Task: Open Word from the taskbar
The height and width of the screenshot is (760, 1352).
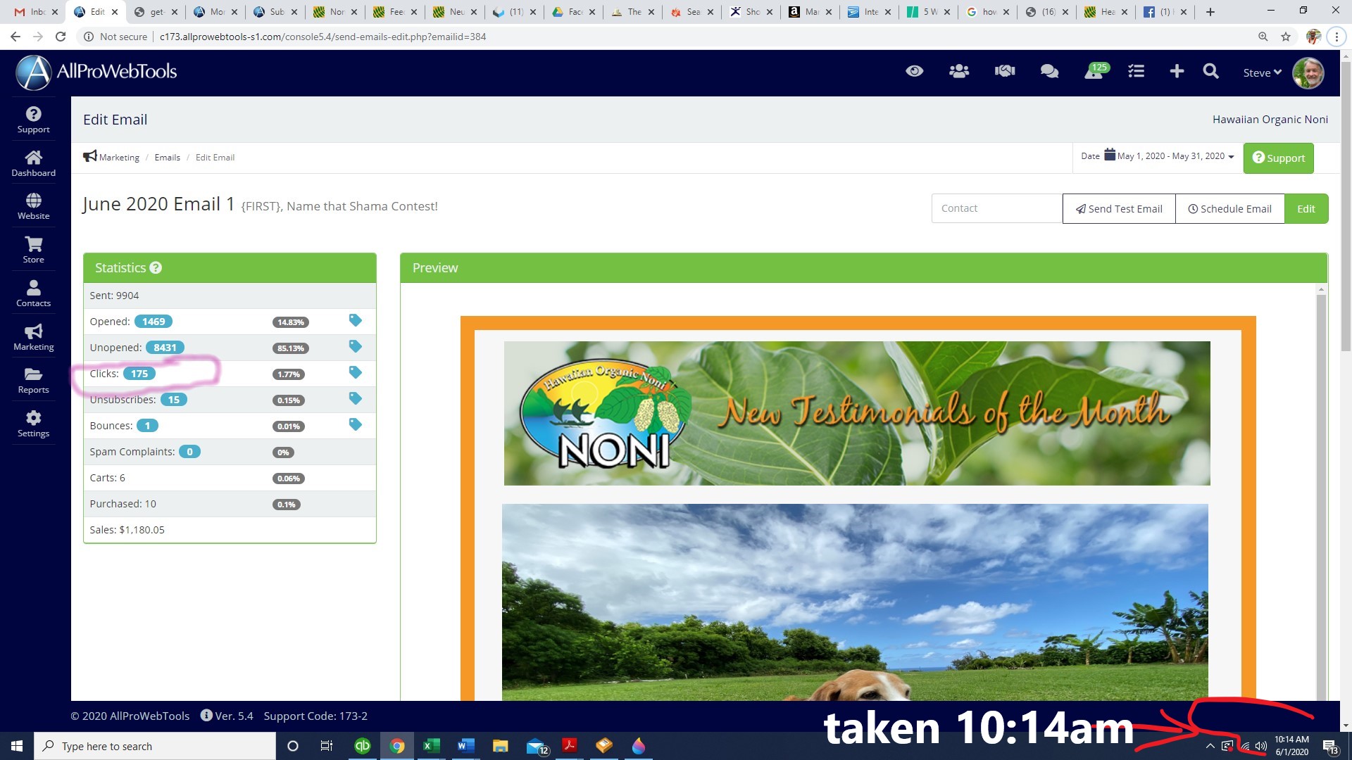Action: [x=465, y=746]
